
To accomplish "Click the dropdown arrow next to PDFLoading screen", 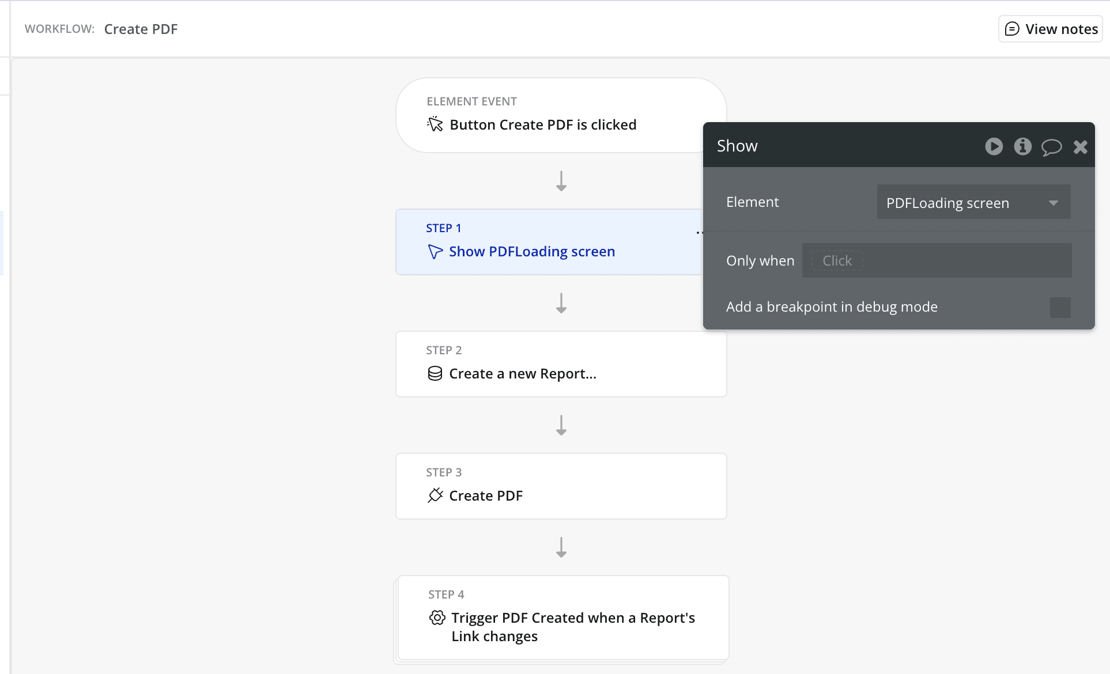I will (x=1054, y=203).
